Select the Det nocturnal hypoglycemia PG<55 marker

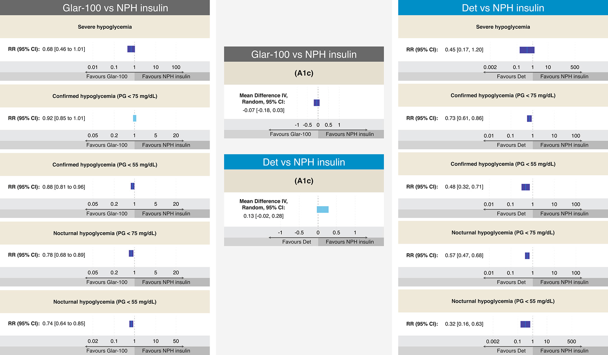tap(525, 324)
